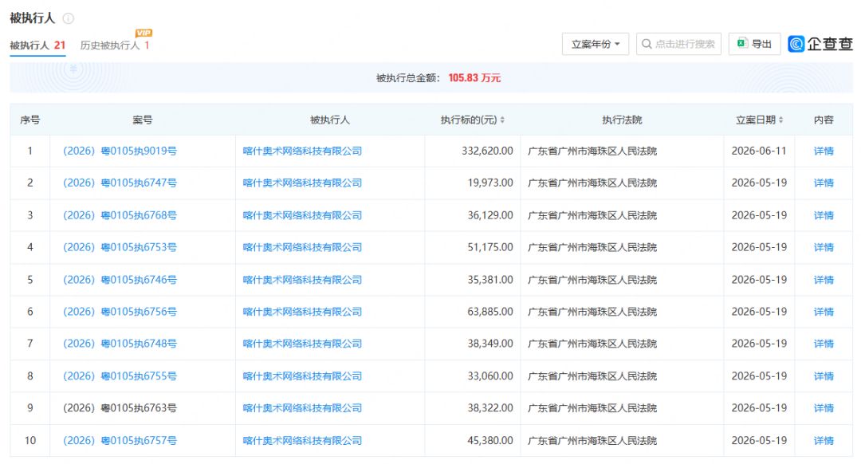Click the 执行法院 column header
861x464 pixels.
point(622,120)
